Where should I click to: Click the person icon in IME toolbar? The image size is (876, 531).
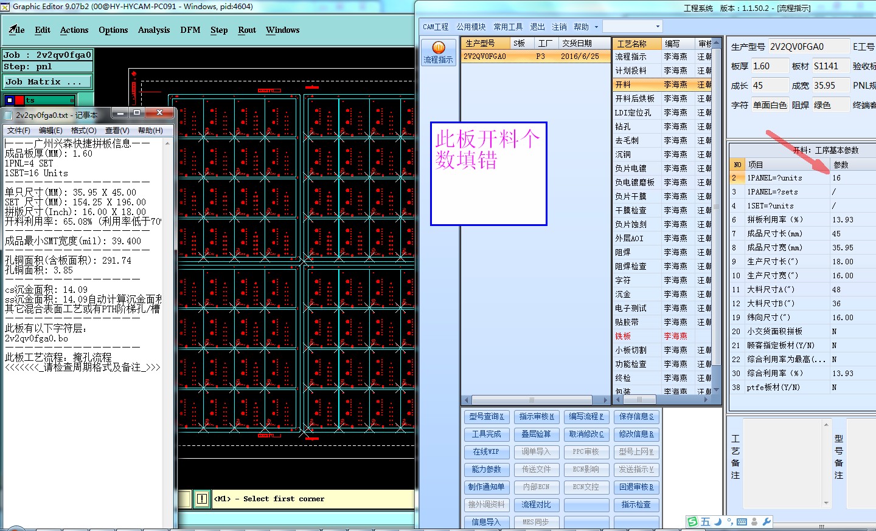pos(755,522)
